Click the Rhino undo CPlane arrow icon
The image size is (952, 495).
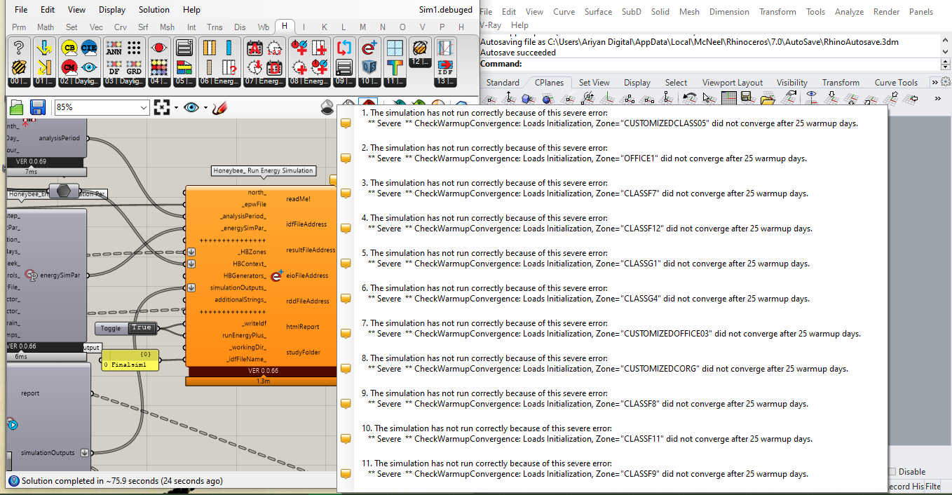pyautogui.click(x=690, y=99)
